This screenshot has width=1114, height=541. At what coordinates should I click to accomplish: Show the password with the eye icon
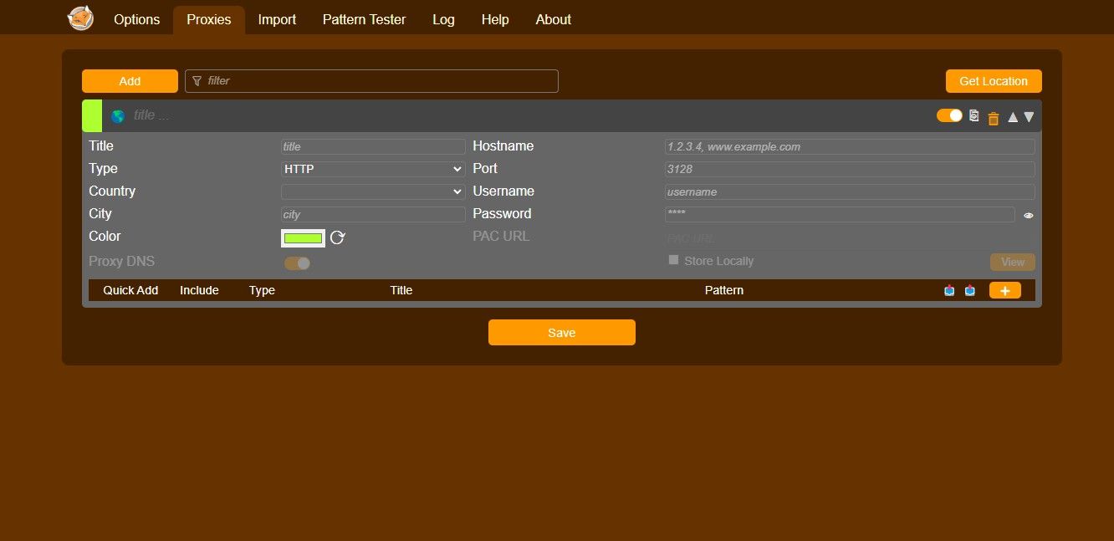[x=1028, y=215]
